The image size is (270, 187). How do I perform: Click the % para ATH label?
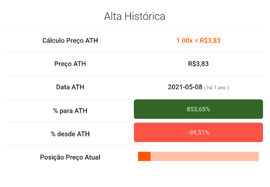coord(70,111)
